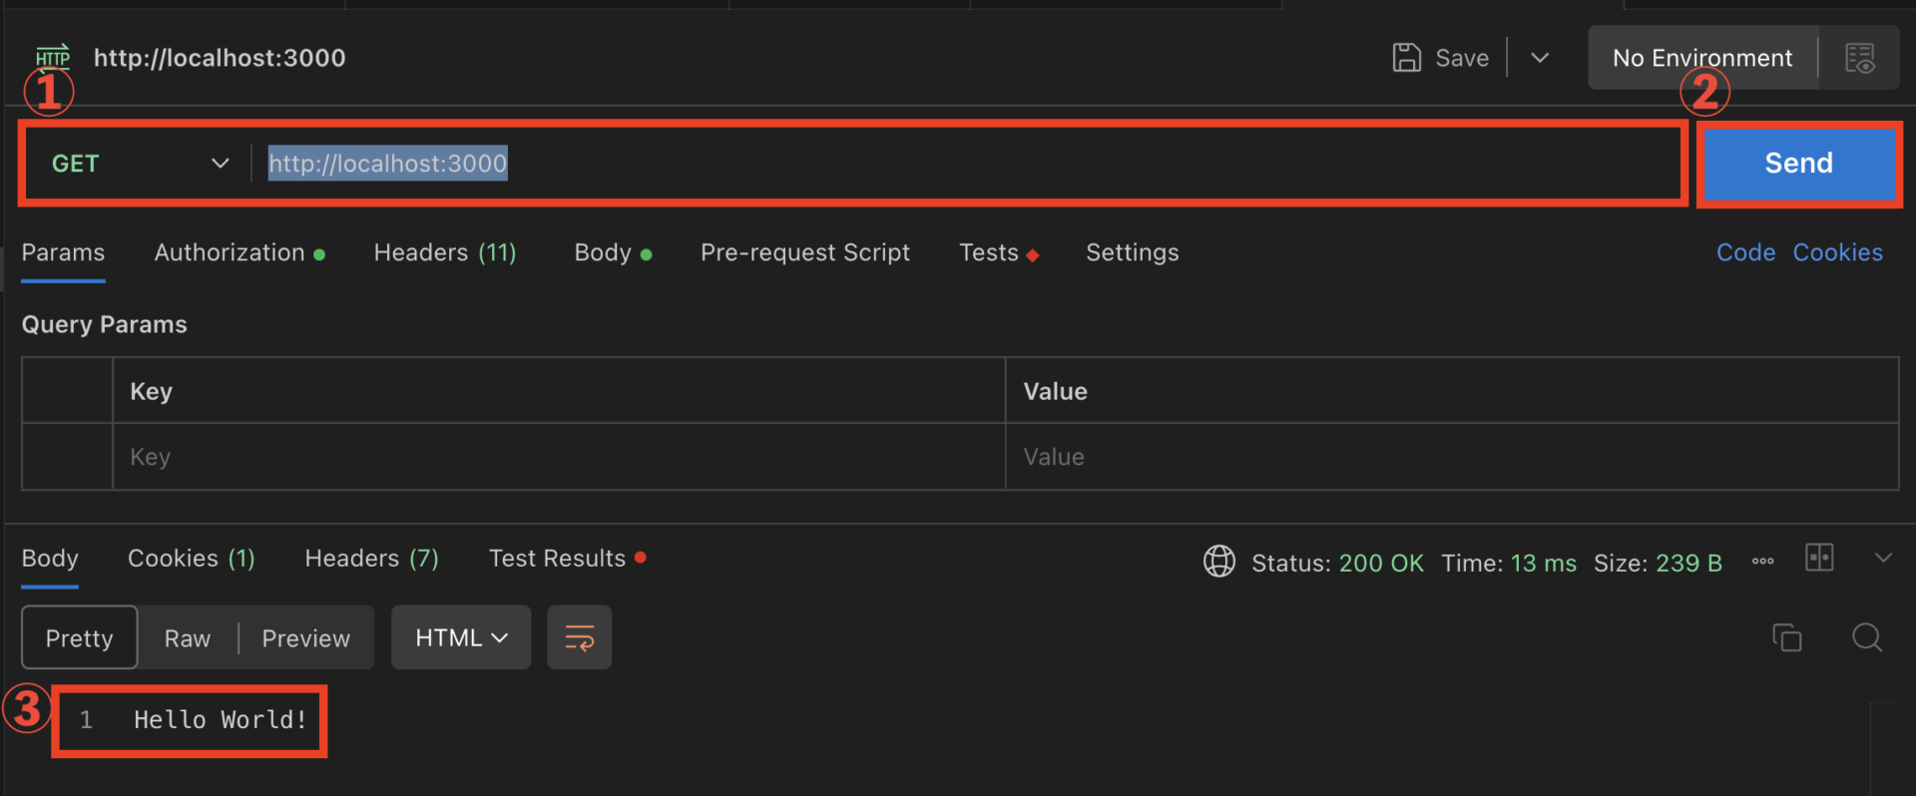
Task: Click the HTTP request type icon
Action: 53,57
